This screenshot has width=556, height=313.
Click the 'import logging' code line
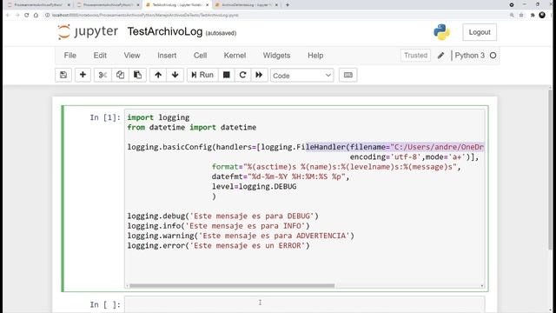[158, 117]
